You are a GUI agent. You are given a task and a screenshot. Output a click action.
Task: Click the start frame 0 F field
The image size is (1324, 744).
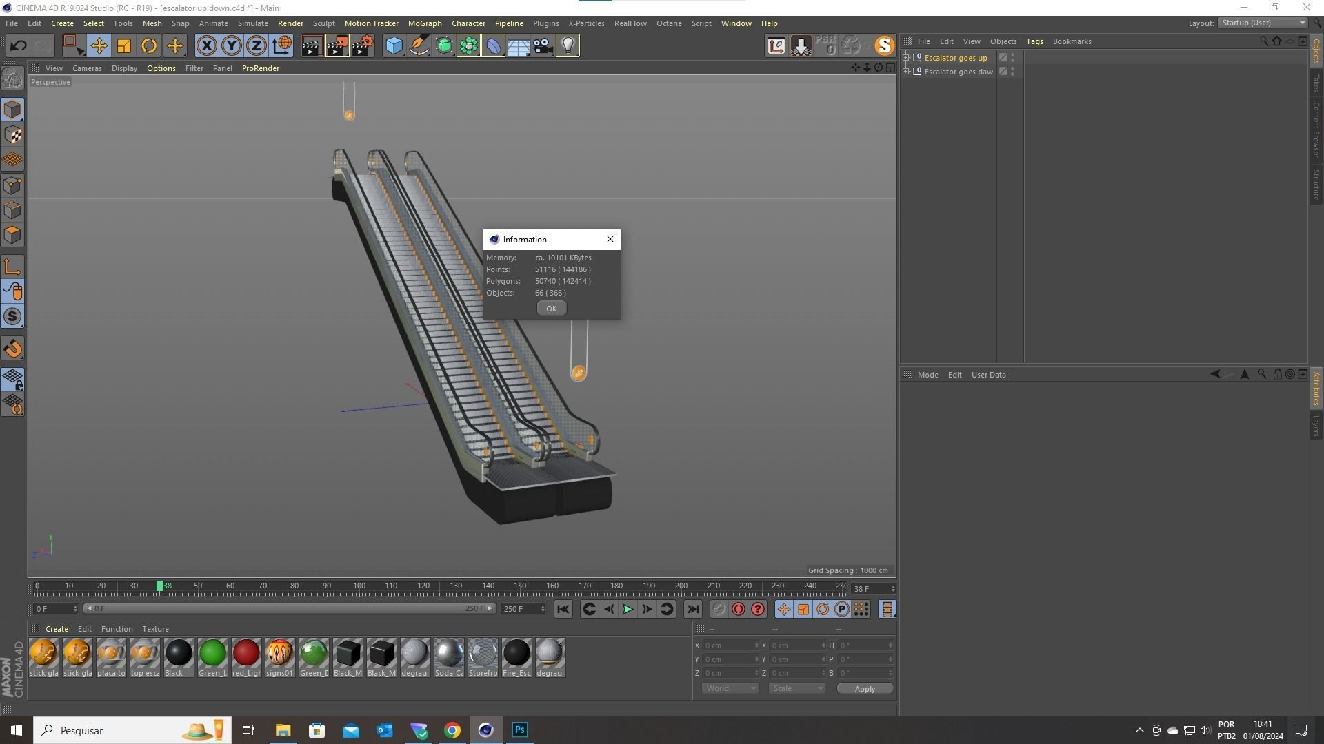(x=55, y=609)
